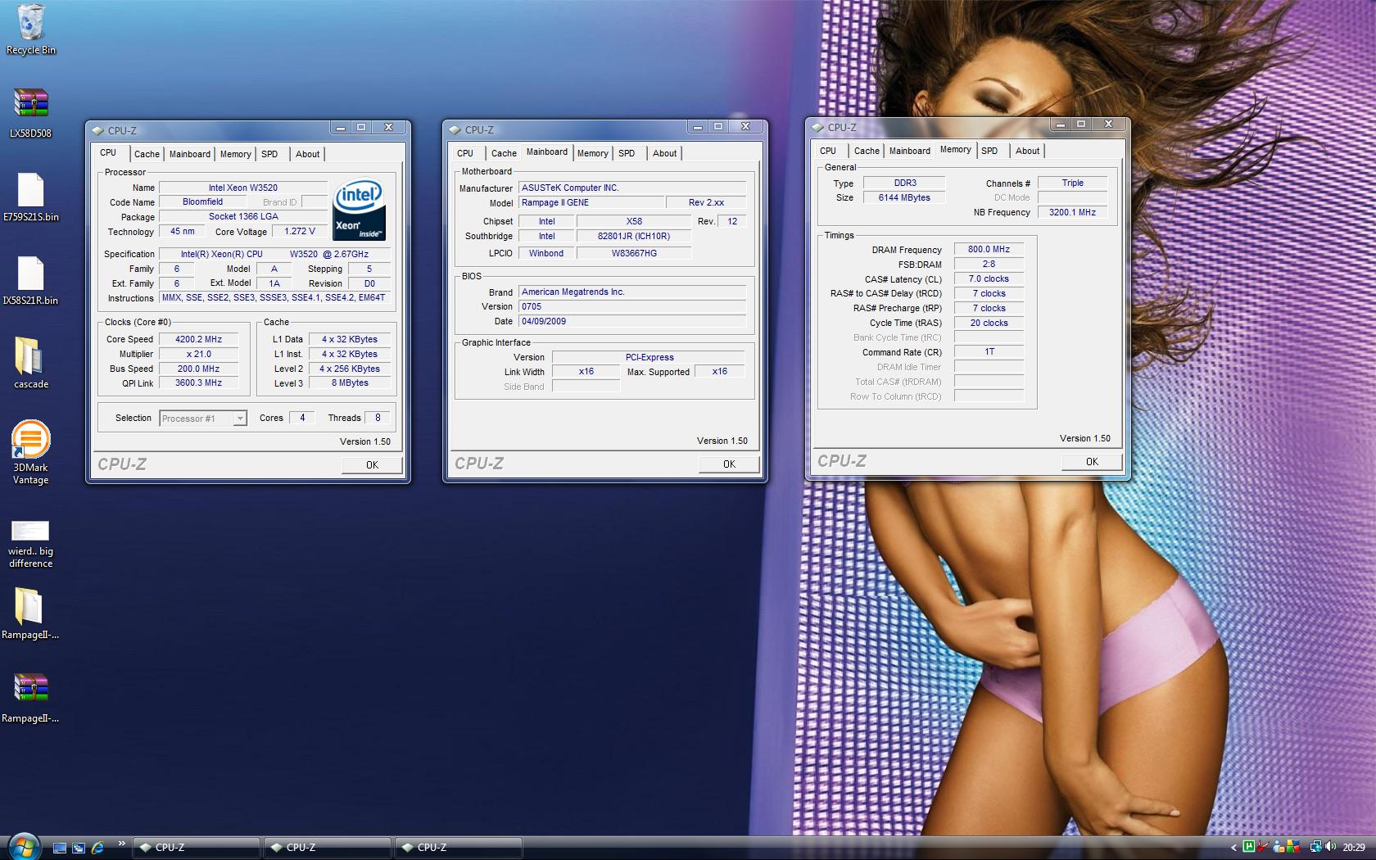Click title icon of the Memory CPU-Z window

(x=818, y=127)
